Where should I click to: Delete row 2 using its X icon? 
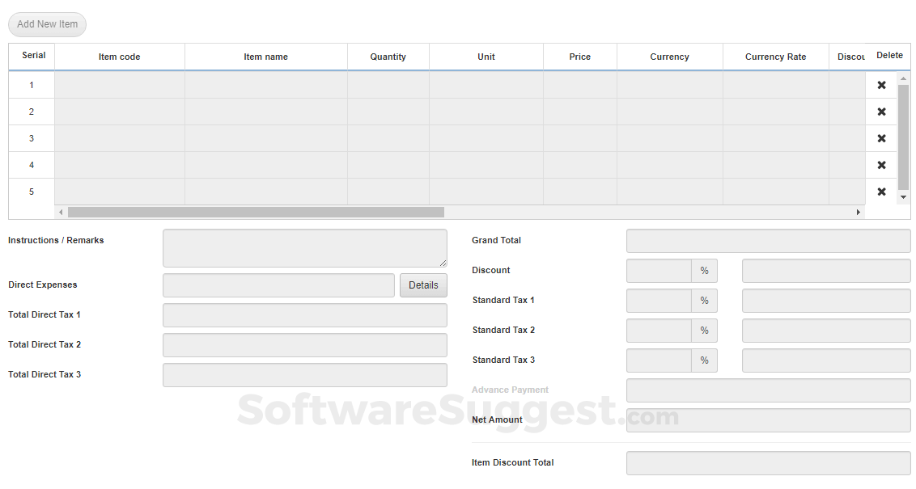point(881,112)
